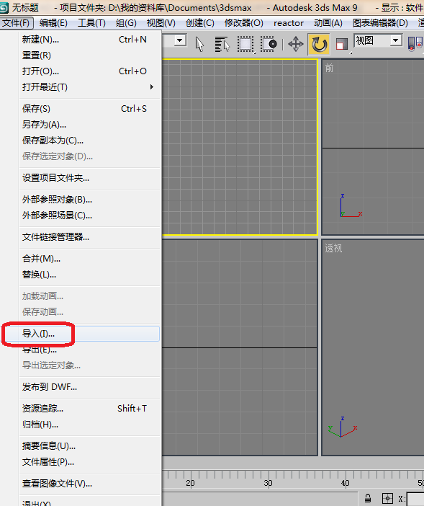Choose 合并(M)... menu entry
424x506 pixels.
pos(89,259)
